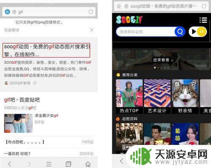
Task: Open the 【存点图吧。。。。。】 thread
Action: (x=25, y=142)
